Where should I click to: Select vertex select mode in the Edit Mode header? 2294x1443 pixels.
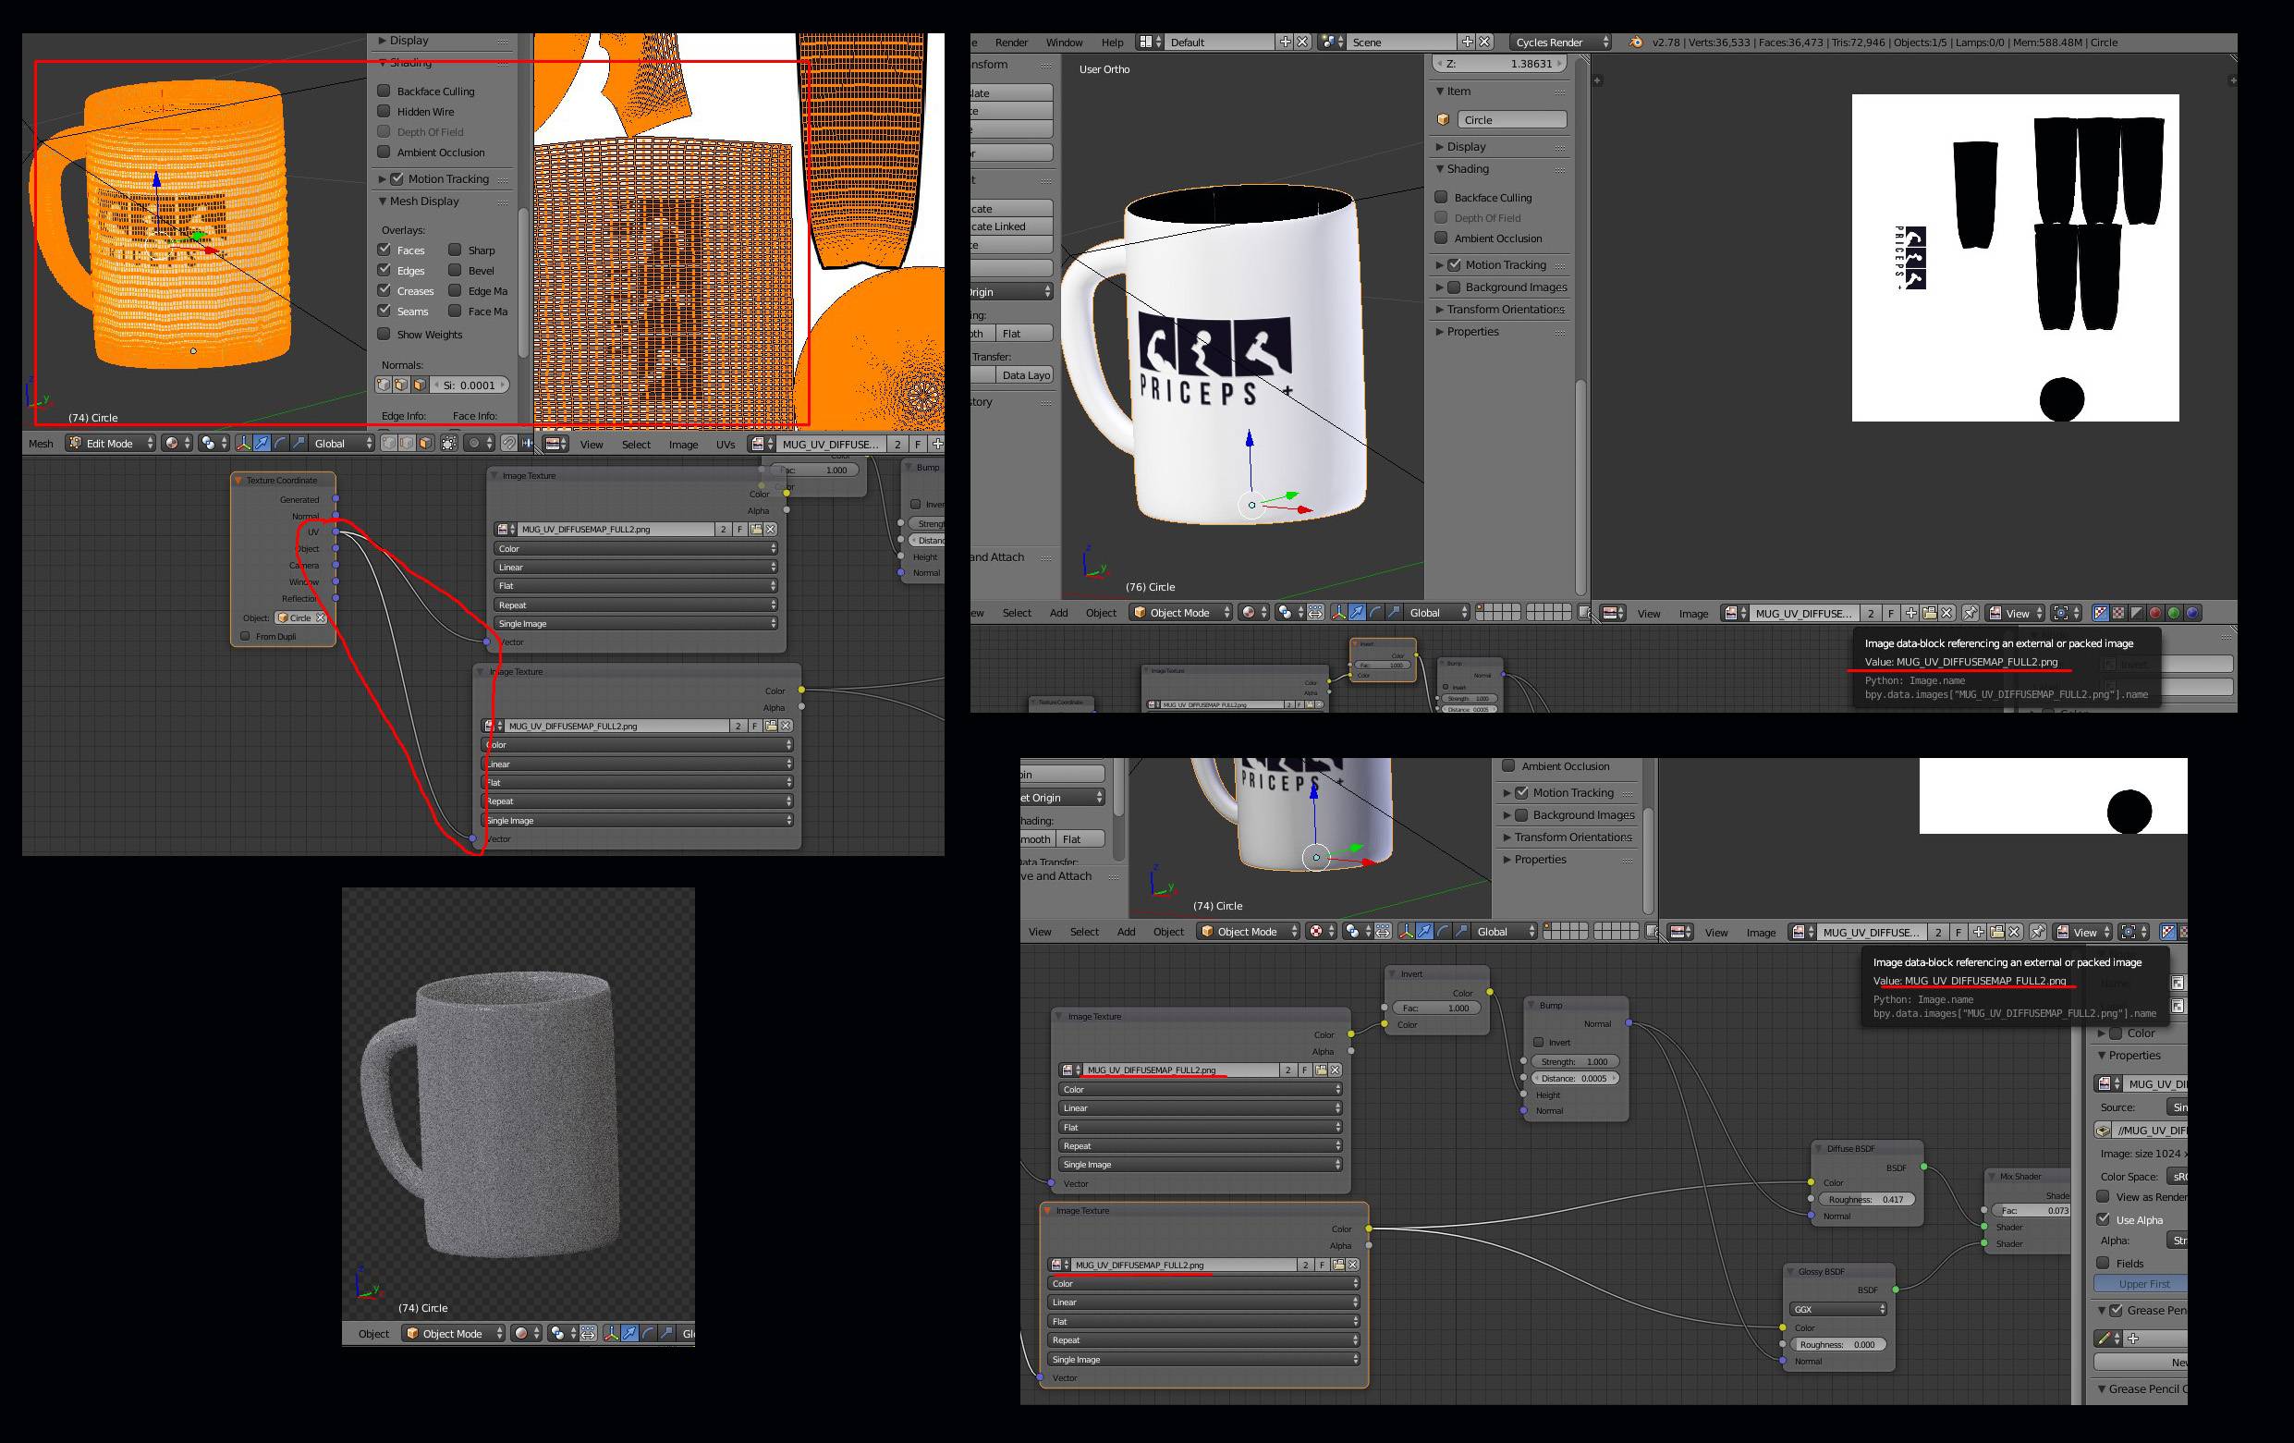pos(388,443)
